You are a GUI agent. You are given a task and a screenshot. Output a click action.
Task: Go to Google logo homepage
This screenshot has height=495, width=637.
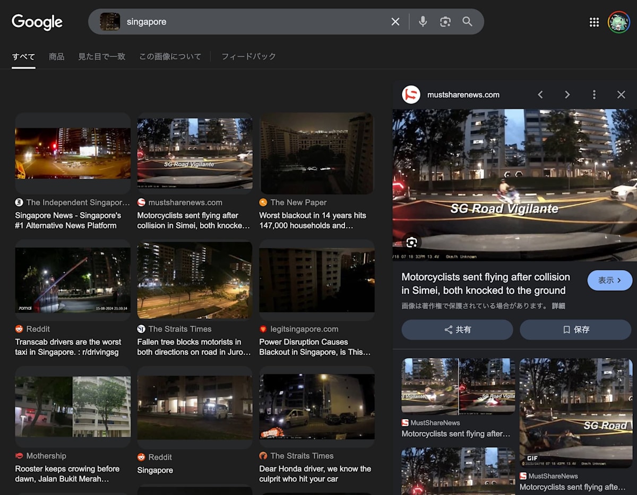point(37,22)
